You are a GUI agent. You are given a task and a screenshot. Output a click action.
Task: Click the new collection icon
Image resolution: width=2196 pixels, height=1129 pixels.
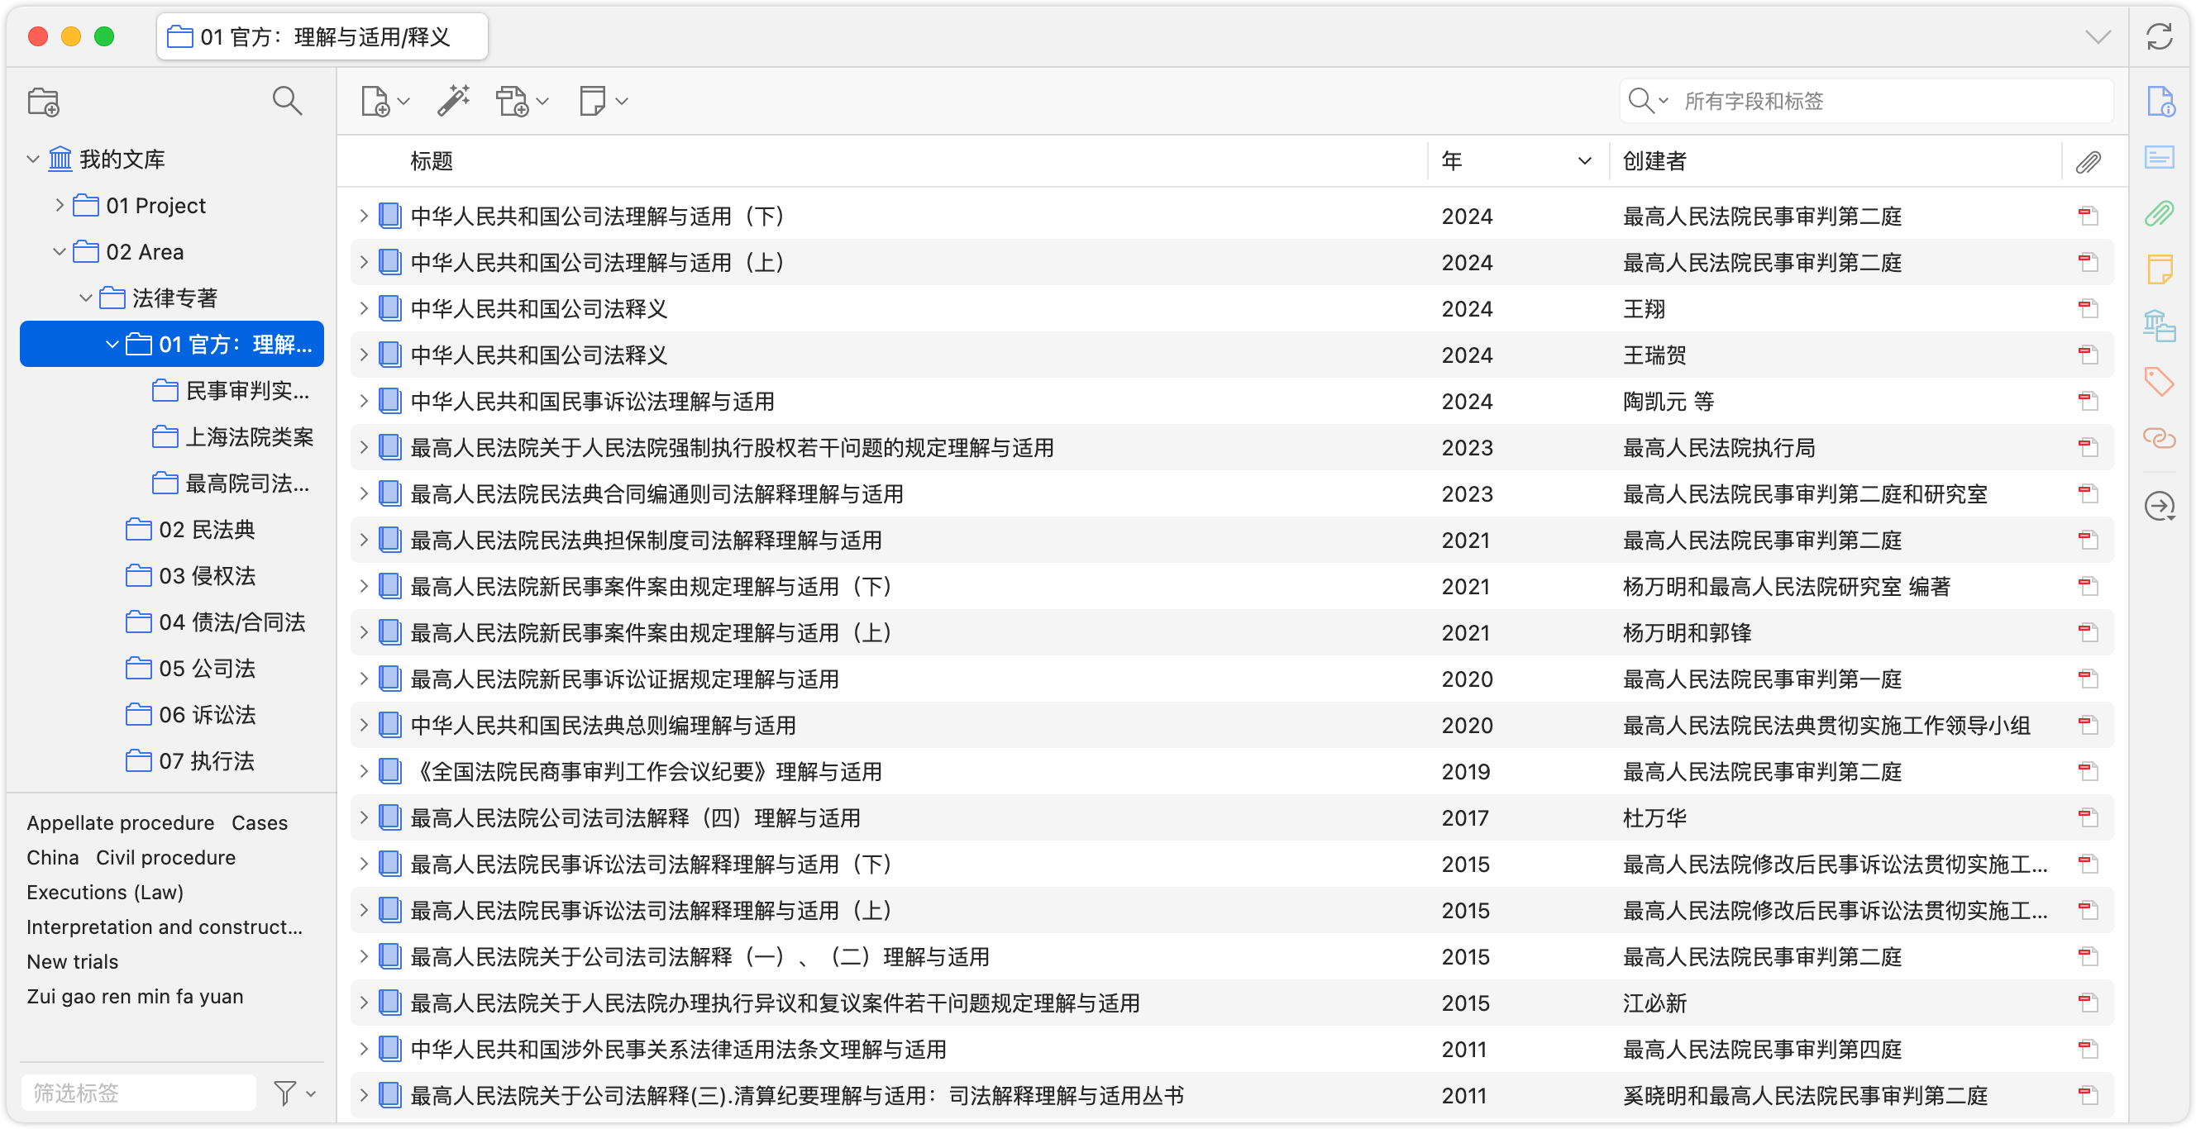coord(44,102)
